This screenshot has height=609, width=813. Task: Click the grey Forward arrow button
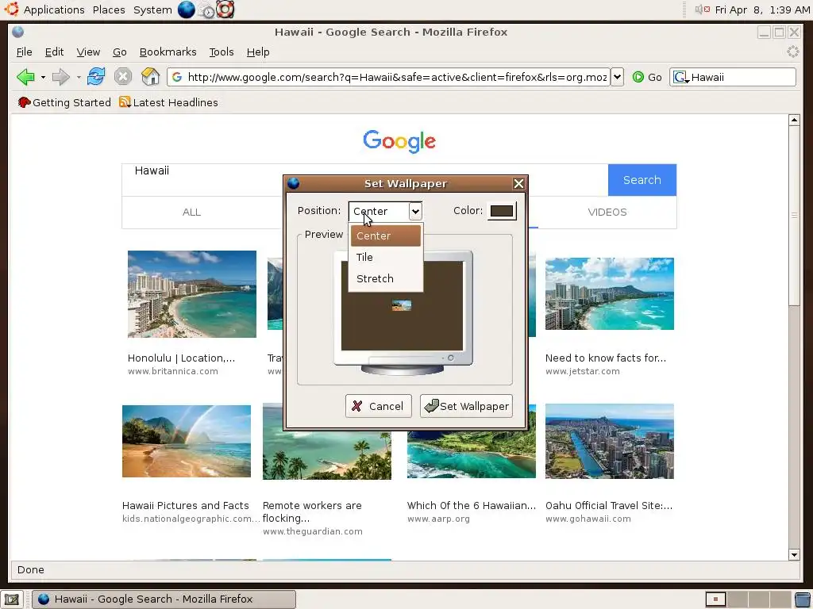pos(61,77)
